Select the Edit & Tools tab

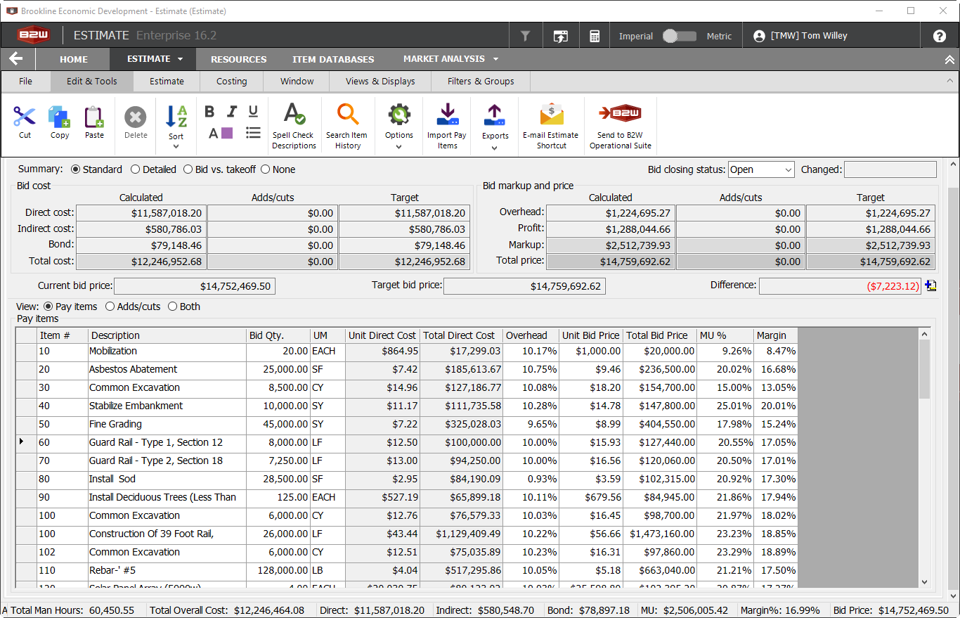coord(92,81)
